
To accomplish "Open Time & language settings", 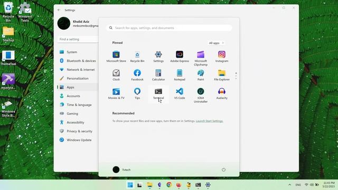I will point(78,104).
